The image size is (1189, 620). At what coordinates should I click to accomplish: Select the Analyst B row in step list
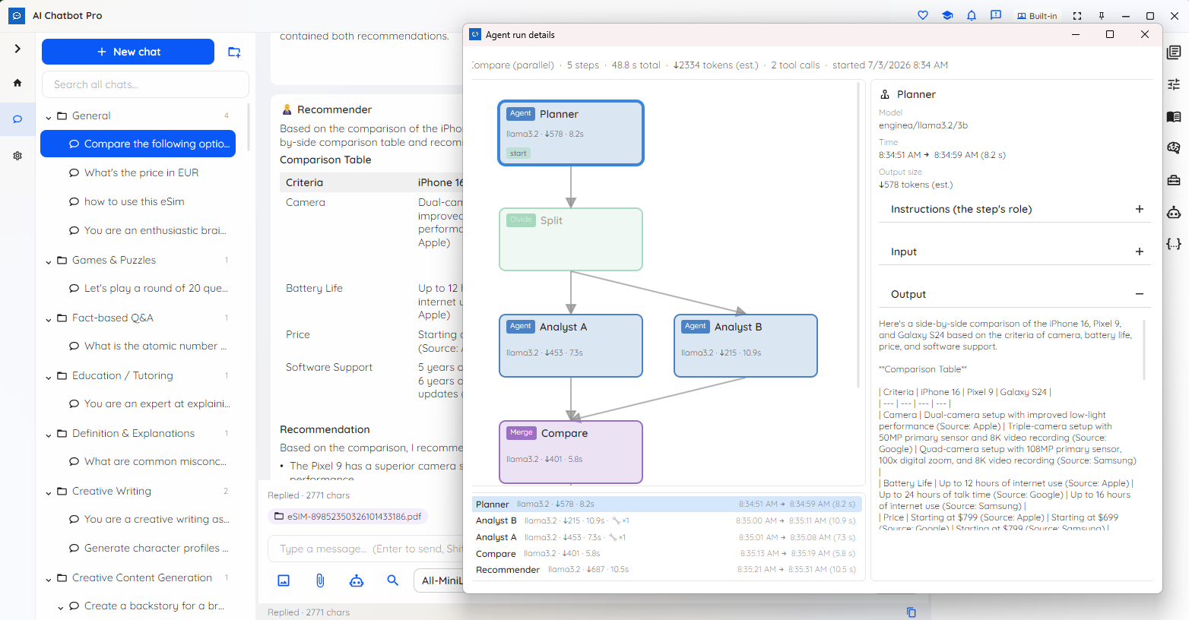[667, 520]
